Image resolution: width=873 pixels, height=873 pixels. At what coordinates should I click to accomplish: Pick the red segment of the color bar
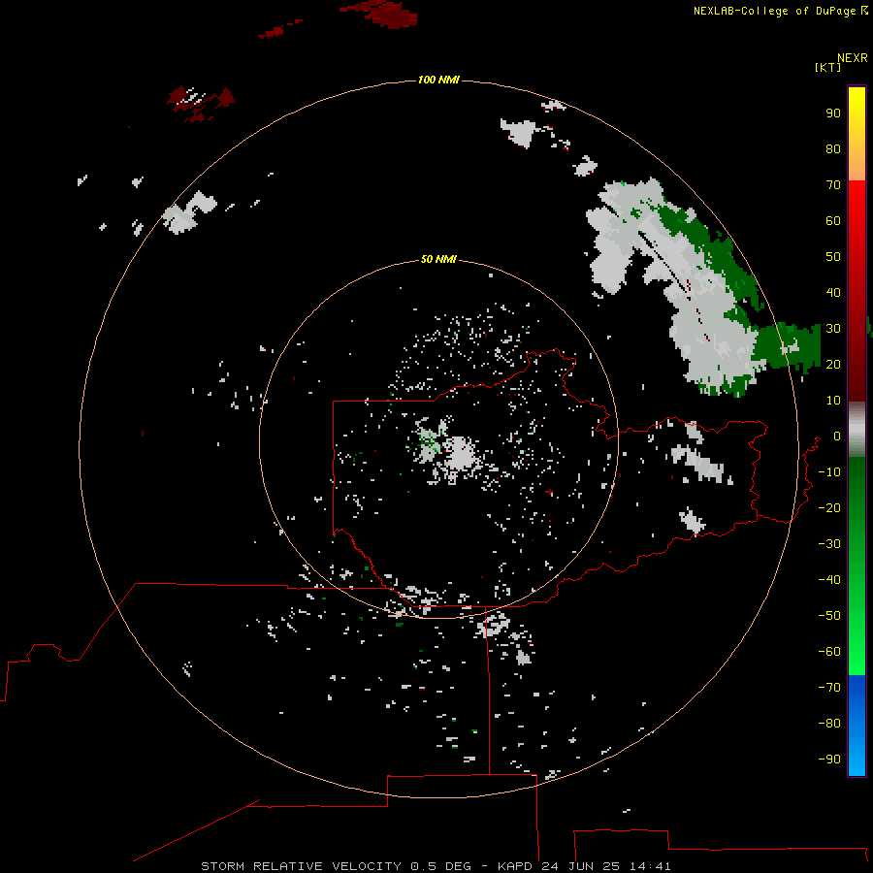tap(857, 291)
